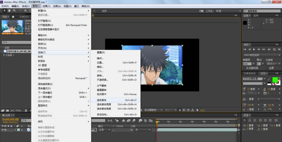The image size is (282, 142).
Task: Click the green fill color swatch
Action: coord(275,80)
